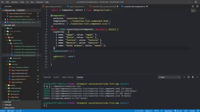Click the test icon of the countries-list spec file
The height and width of the screenshot is (112, 200).
click(12, 52)
